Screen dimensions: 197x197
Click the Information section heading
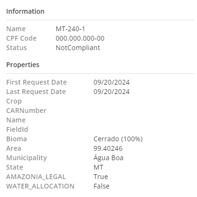pyautogui.click(x=26, y=11)
